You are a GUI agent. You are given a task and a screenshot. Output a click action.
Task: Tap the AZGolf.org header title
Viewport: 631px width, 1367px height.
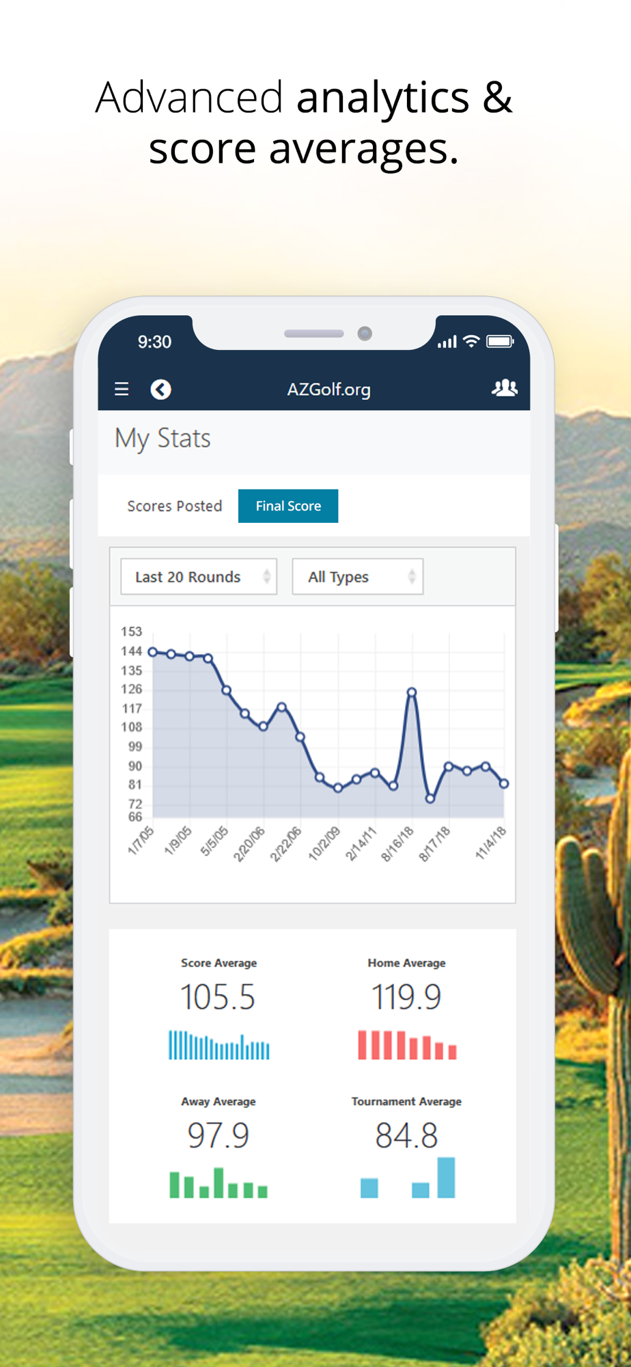[x=329, y=390]
